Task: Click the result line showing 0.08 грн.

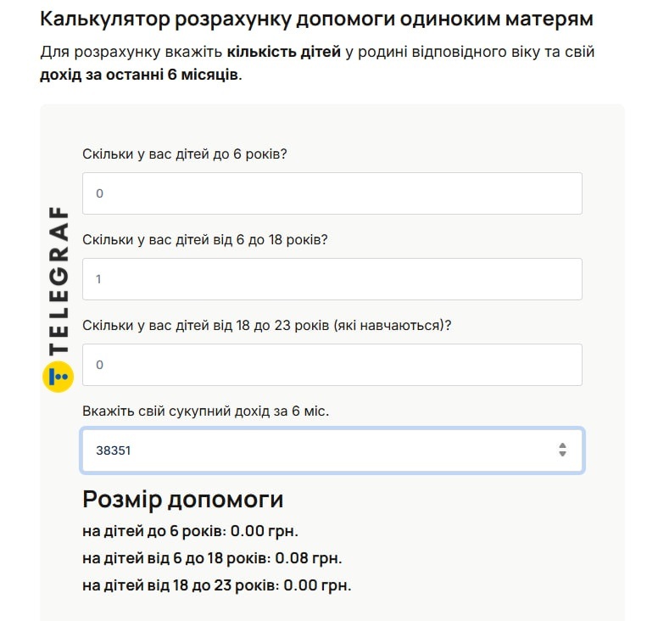Action: click(x=211, y=558)
